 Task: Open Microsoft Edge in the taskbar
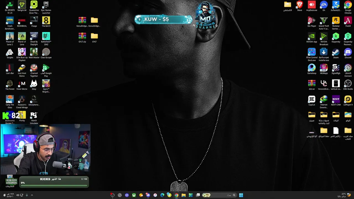(x=162, y=195)
